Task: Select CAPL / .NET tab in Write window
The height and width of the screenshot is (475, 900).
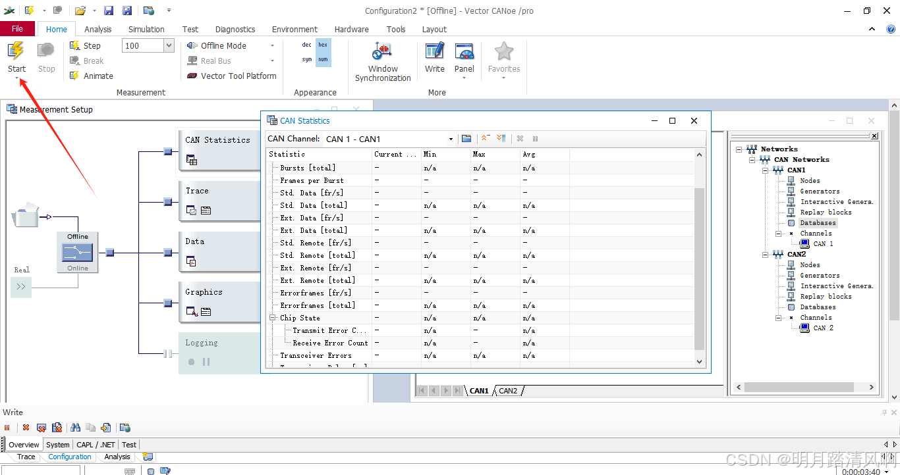Action: (x=95, y=445)
